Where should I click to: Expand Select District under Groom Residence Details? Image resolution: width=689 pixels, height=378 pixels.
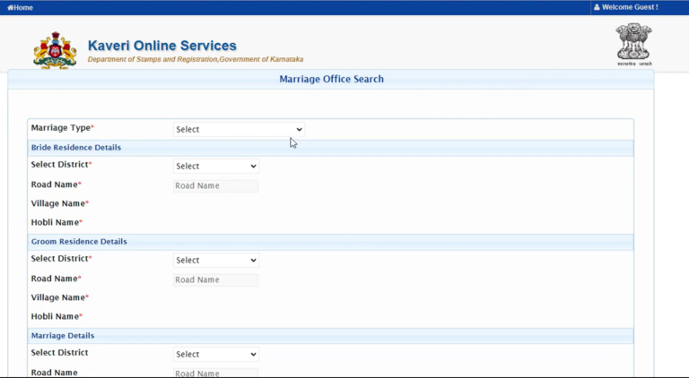215,260
